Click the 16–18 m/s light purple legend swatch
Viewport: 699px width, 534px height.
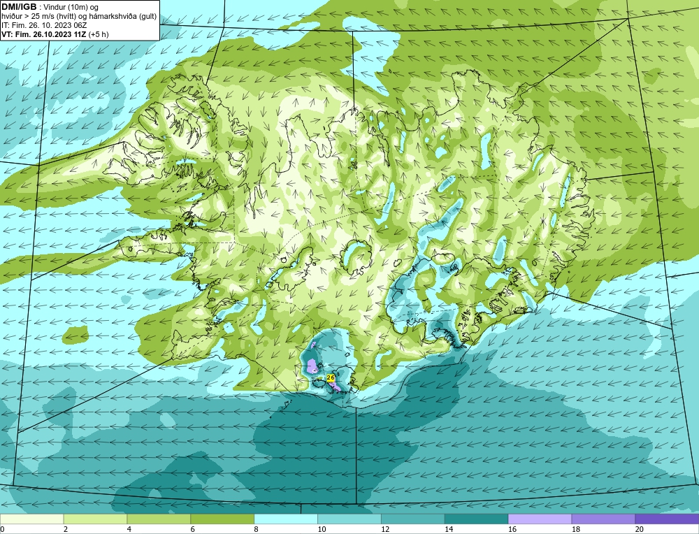[540, 519]
